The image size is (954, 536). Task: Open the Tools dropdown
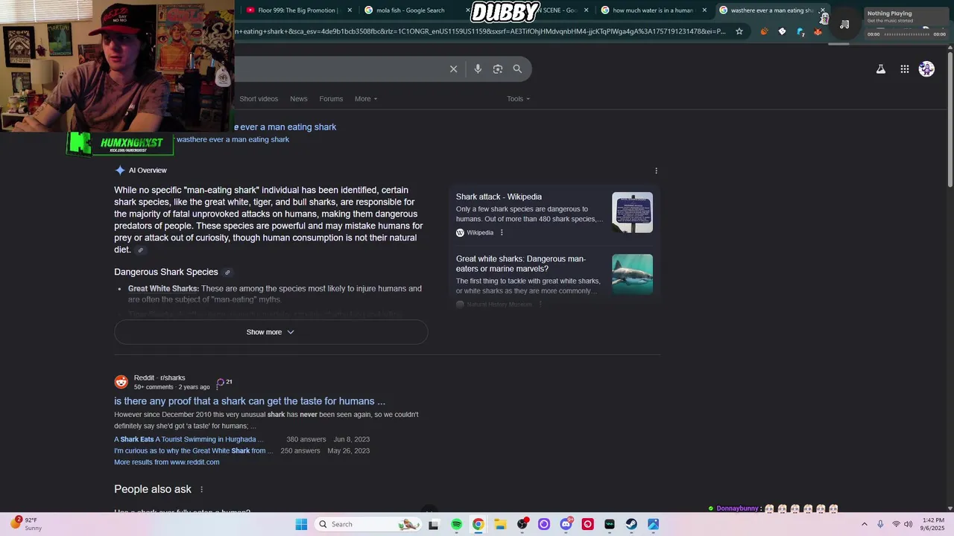(x=519, y=99)
